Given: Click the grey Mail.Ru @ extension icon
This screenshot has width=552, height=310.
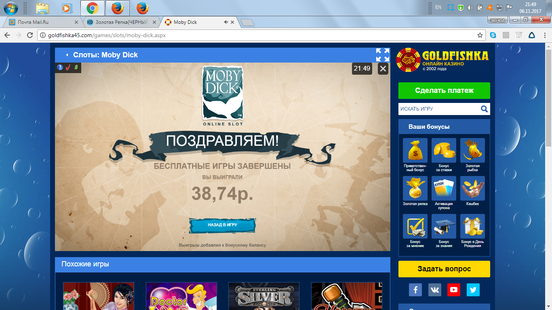Looking at the screenshot, I should [x=506, y=35].
